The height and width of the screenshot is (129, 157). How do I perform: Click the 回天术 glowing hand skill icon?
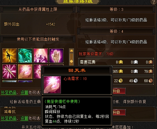(x=25, y=72)
